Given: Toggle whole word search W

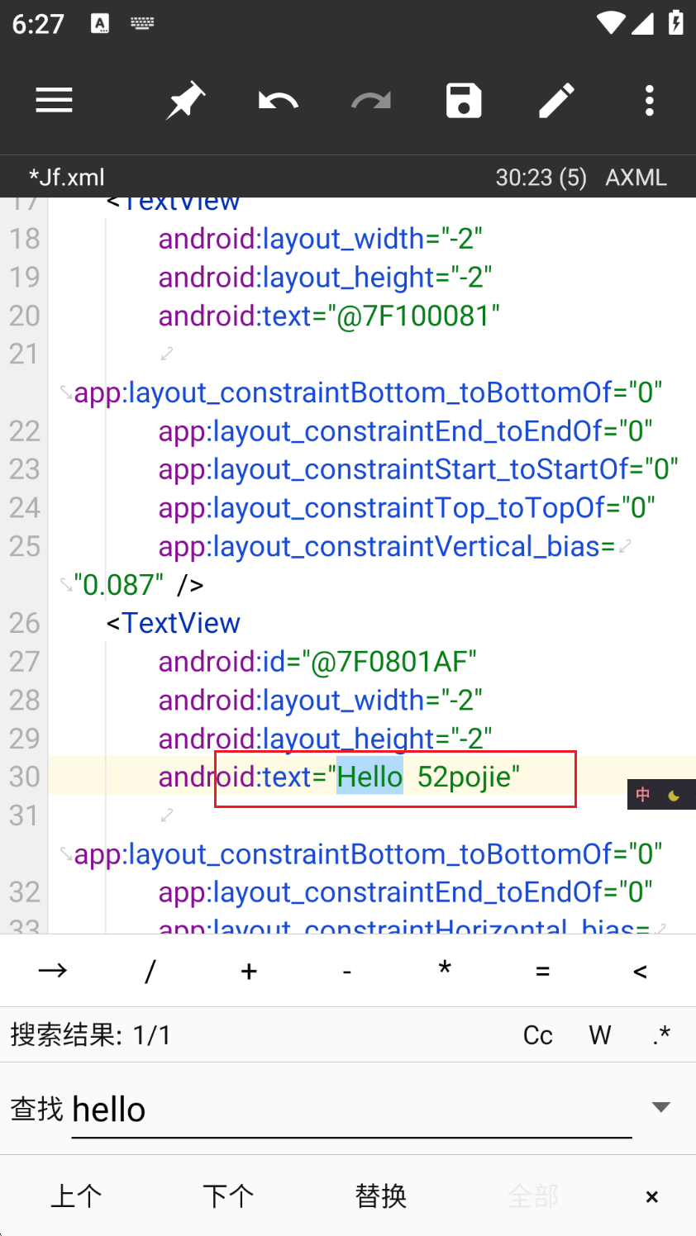Looking at the screenshot, I should tap(600, 1035).
